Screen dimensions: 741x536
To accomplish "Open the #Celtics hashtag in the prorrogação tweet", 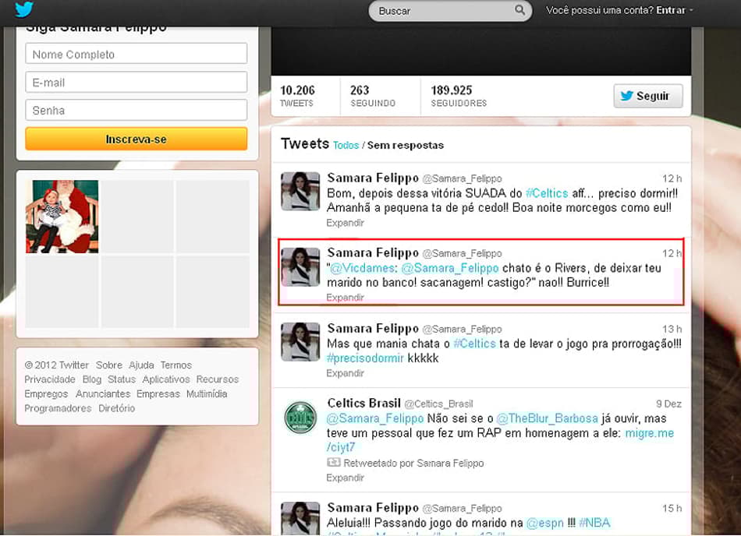I will 474,344.
